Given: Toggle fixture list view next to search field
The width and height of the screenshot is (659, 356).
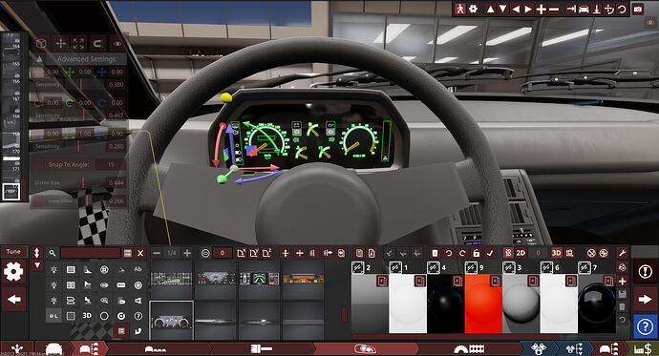Looking at the screenshot, I should 128,253.
